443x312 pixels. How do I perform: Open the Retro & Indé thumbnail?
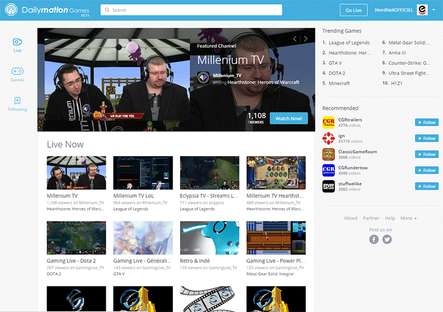(x=209, y=238)
